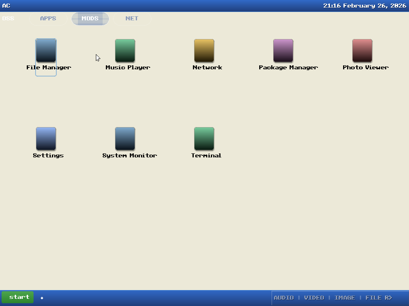Screen dimensions: 409x306
Task: Select the NET tab
Action: coord(132,18)
